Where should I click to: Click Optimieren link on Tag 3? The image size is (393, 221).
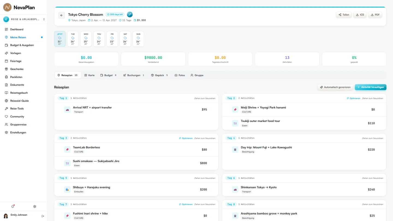pyautogui.click(x=186, y=138)
